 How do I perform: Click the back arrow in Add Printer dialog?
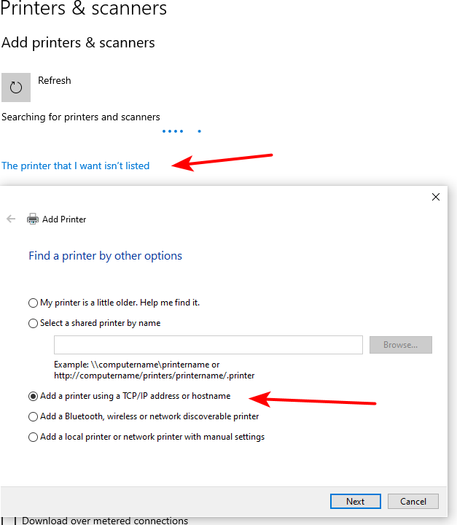(x=11, y=219)
